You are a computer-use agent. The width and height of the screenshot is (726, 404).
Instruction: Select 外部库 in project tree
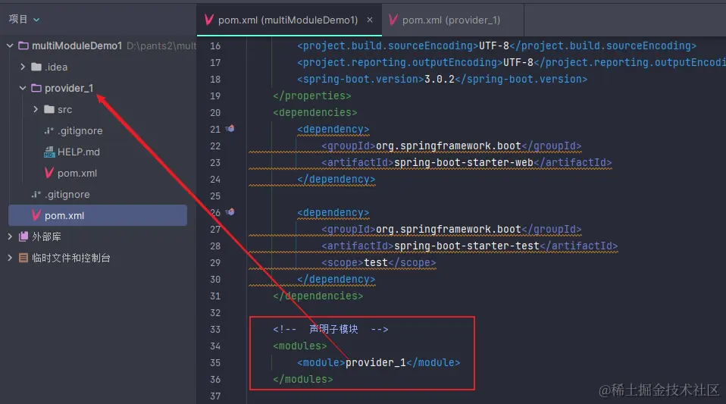[46, 236]
